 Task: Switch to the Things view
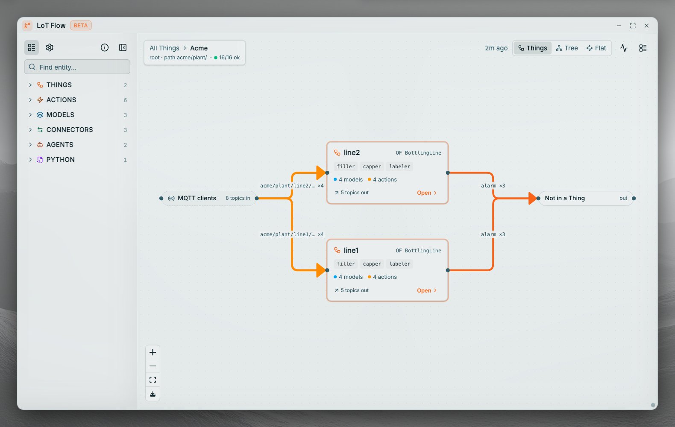[532, 48]
